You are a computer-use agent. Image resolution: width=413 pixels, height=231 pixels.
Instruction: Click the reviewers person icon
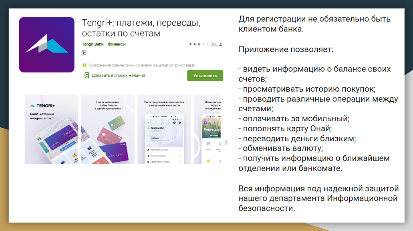tap(221, 44)
